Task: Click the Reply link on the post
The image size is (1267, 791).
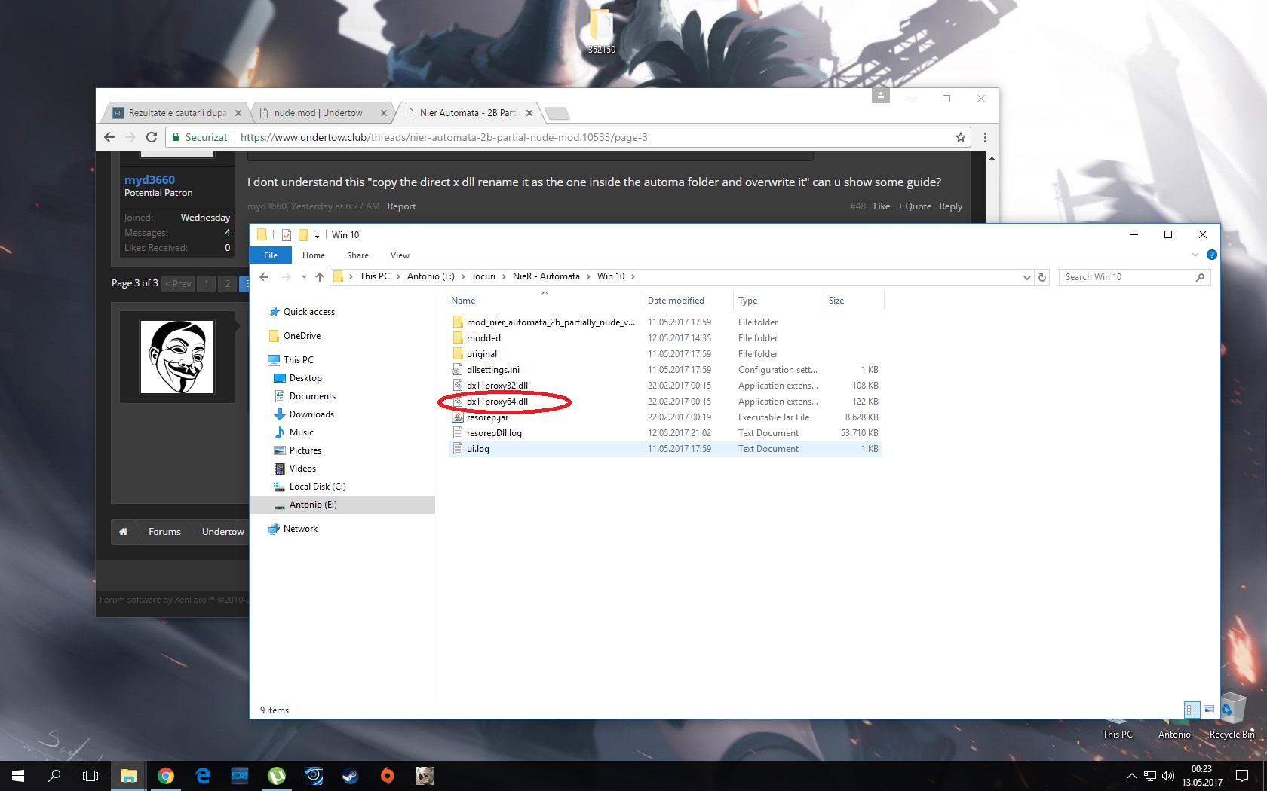Action: [x=950, y=206]
